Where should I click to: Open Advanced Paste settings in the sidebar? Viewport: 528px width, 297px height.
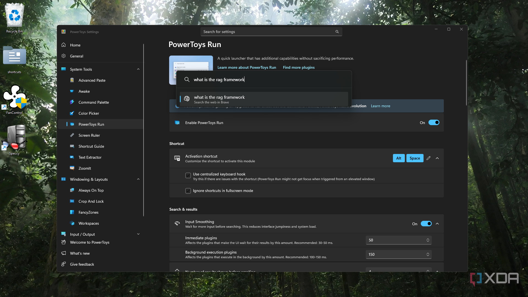(101, 80)
